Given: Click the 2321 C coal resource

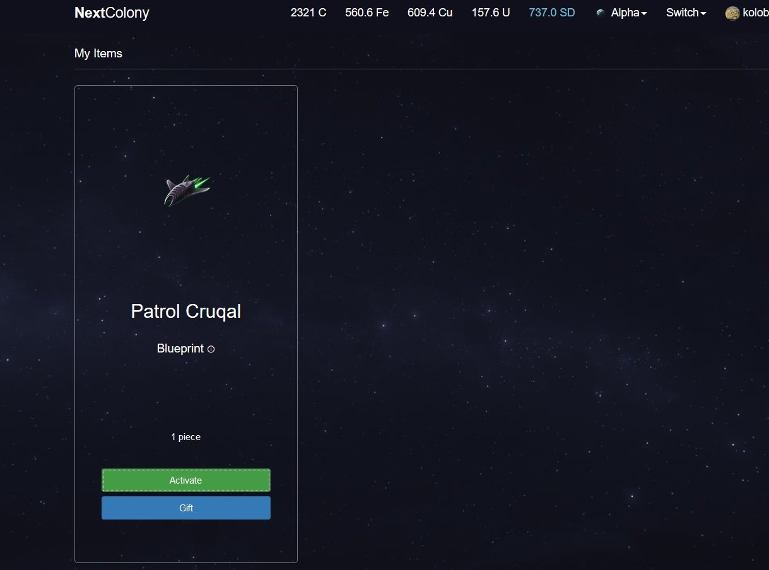Looking at the screenshot, I should click(308, 13).
